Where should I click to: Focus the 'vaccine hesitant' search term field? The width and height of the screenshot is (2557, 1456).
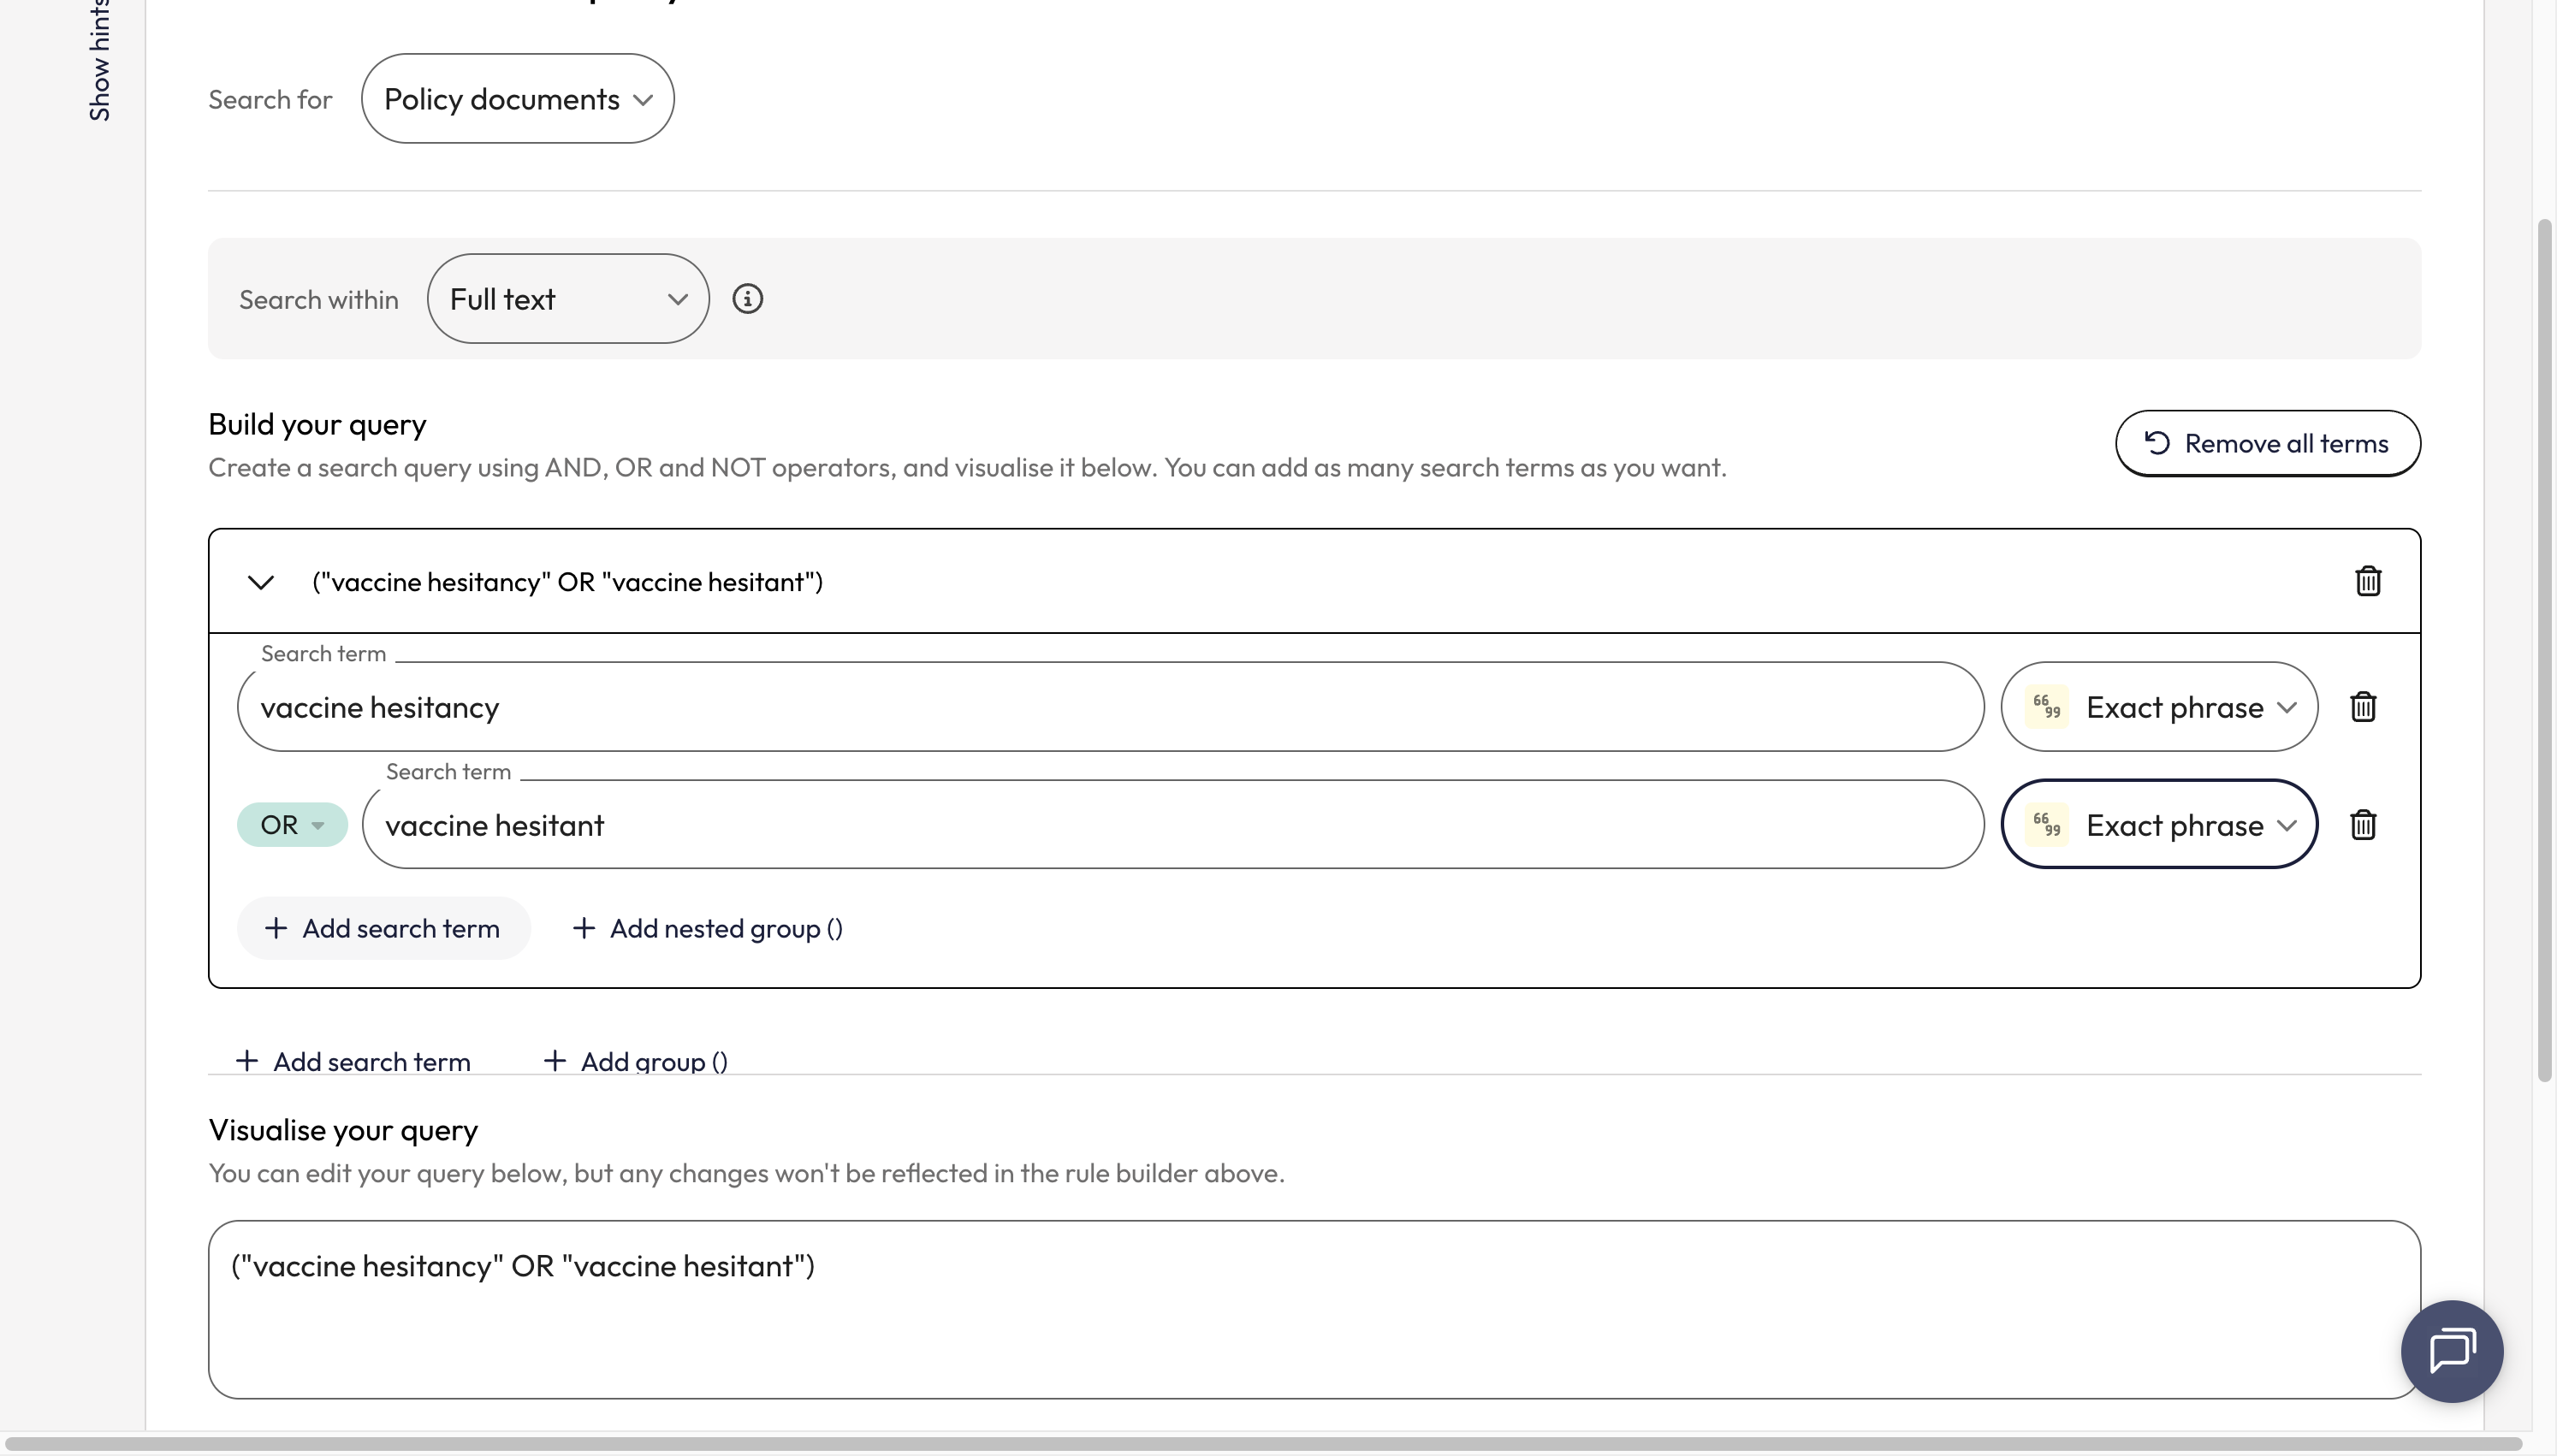1173,825
